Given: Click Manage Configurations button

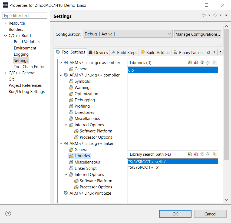Looking at the screenshot, I should [x=197, y=34].
